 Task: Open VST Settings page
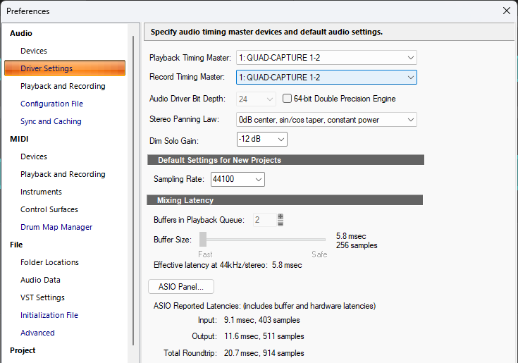click(42, 297)
